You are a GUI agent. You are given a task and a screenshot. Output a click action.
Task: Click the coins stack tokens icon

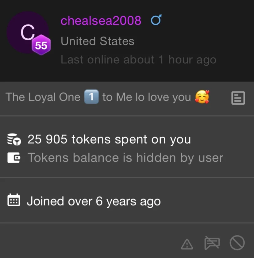pos(14,140)
